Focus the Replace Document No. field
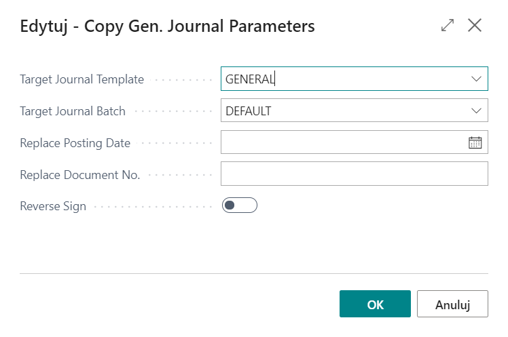 tap(354, 174)
